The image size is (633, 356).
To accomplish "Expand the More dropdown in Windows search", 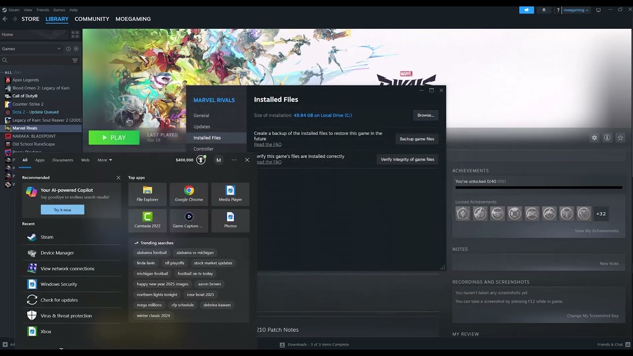I will tap(104, 160).
